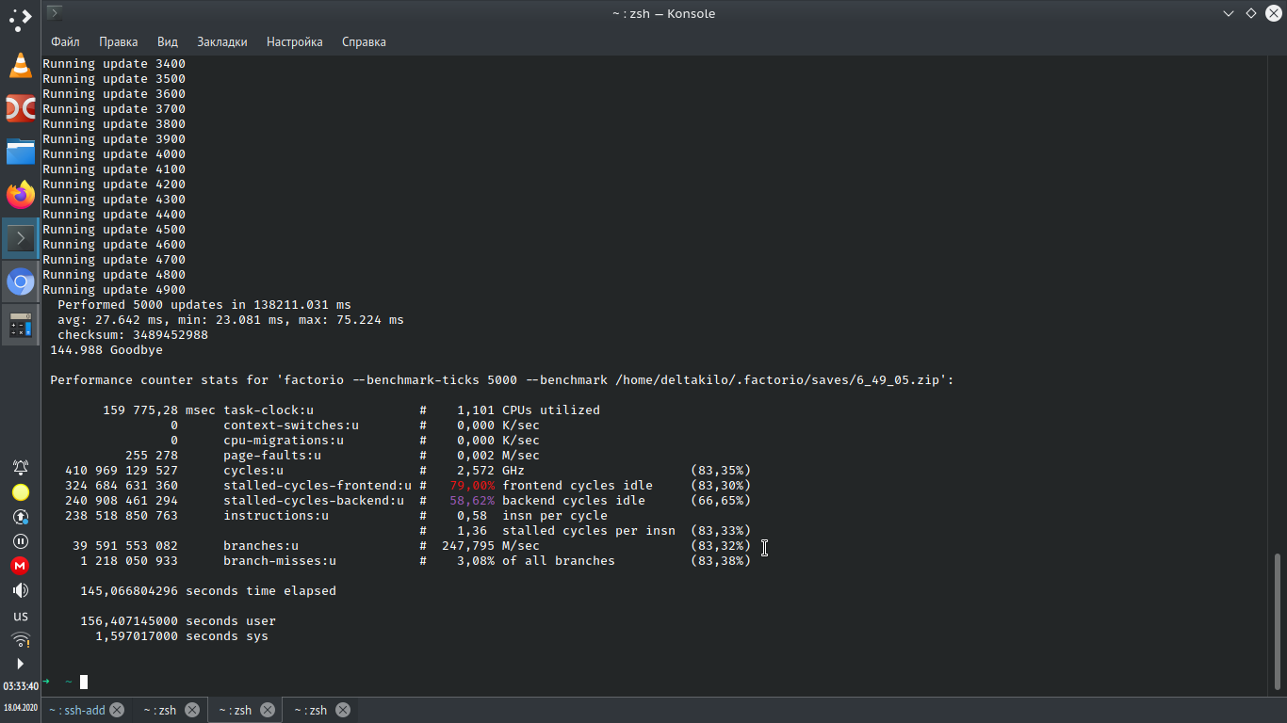Click 'Running update 3400' line
This screenshot has height=723, width=1287.
[x=114, y=64]
